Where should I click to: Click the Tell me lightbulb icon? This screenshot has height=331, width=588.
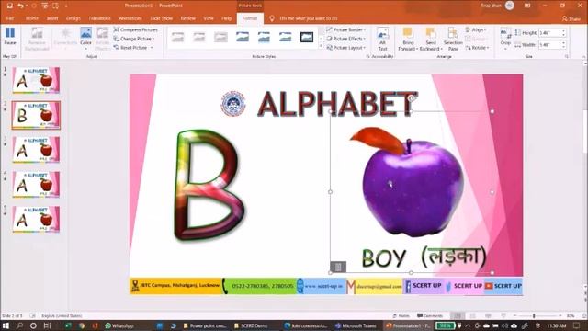272,18
